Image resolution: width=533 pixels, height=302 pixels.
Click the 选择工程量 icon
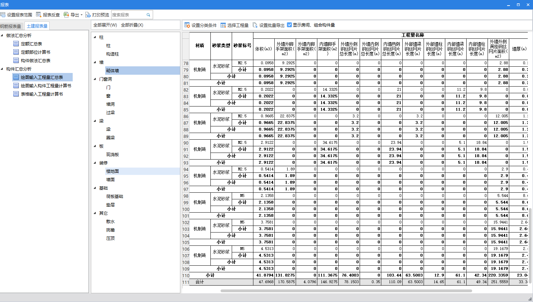click(223, 25)
